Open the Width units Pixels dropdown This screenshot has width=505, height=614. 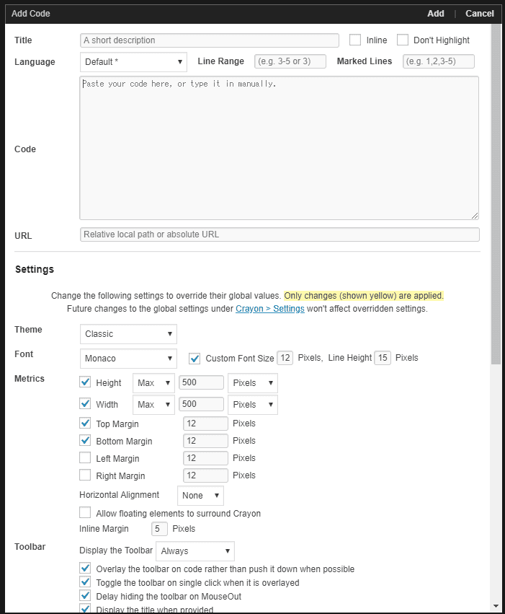[x=253, y=405]
